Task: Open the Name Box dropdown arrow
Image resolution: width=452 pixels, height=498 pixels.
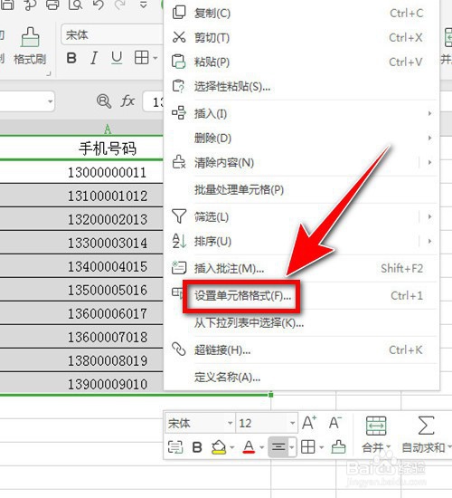Action: (50, 101)
